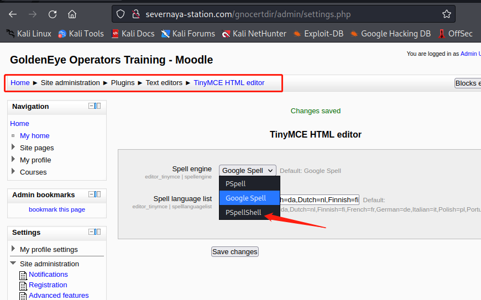Click the Site administration breadcrumb text
The width and height of the screenshot is (481, 300).
pyautogui.click(x=70, y=83)
